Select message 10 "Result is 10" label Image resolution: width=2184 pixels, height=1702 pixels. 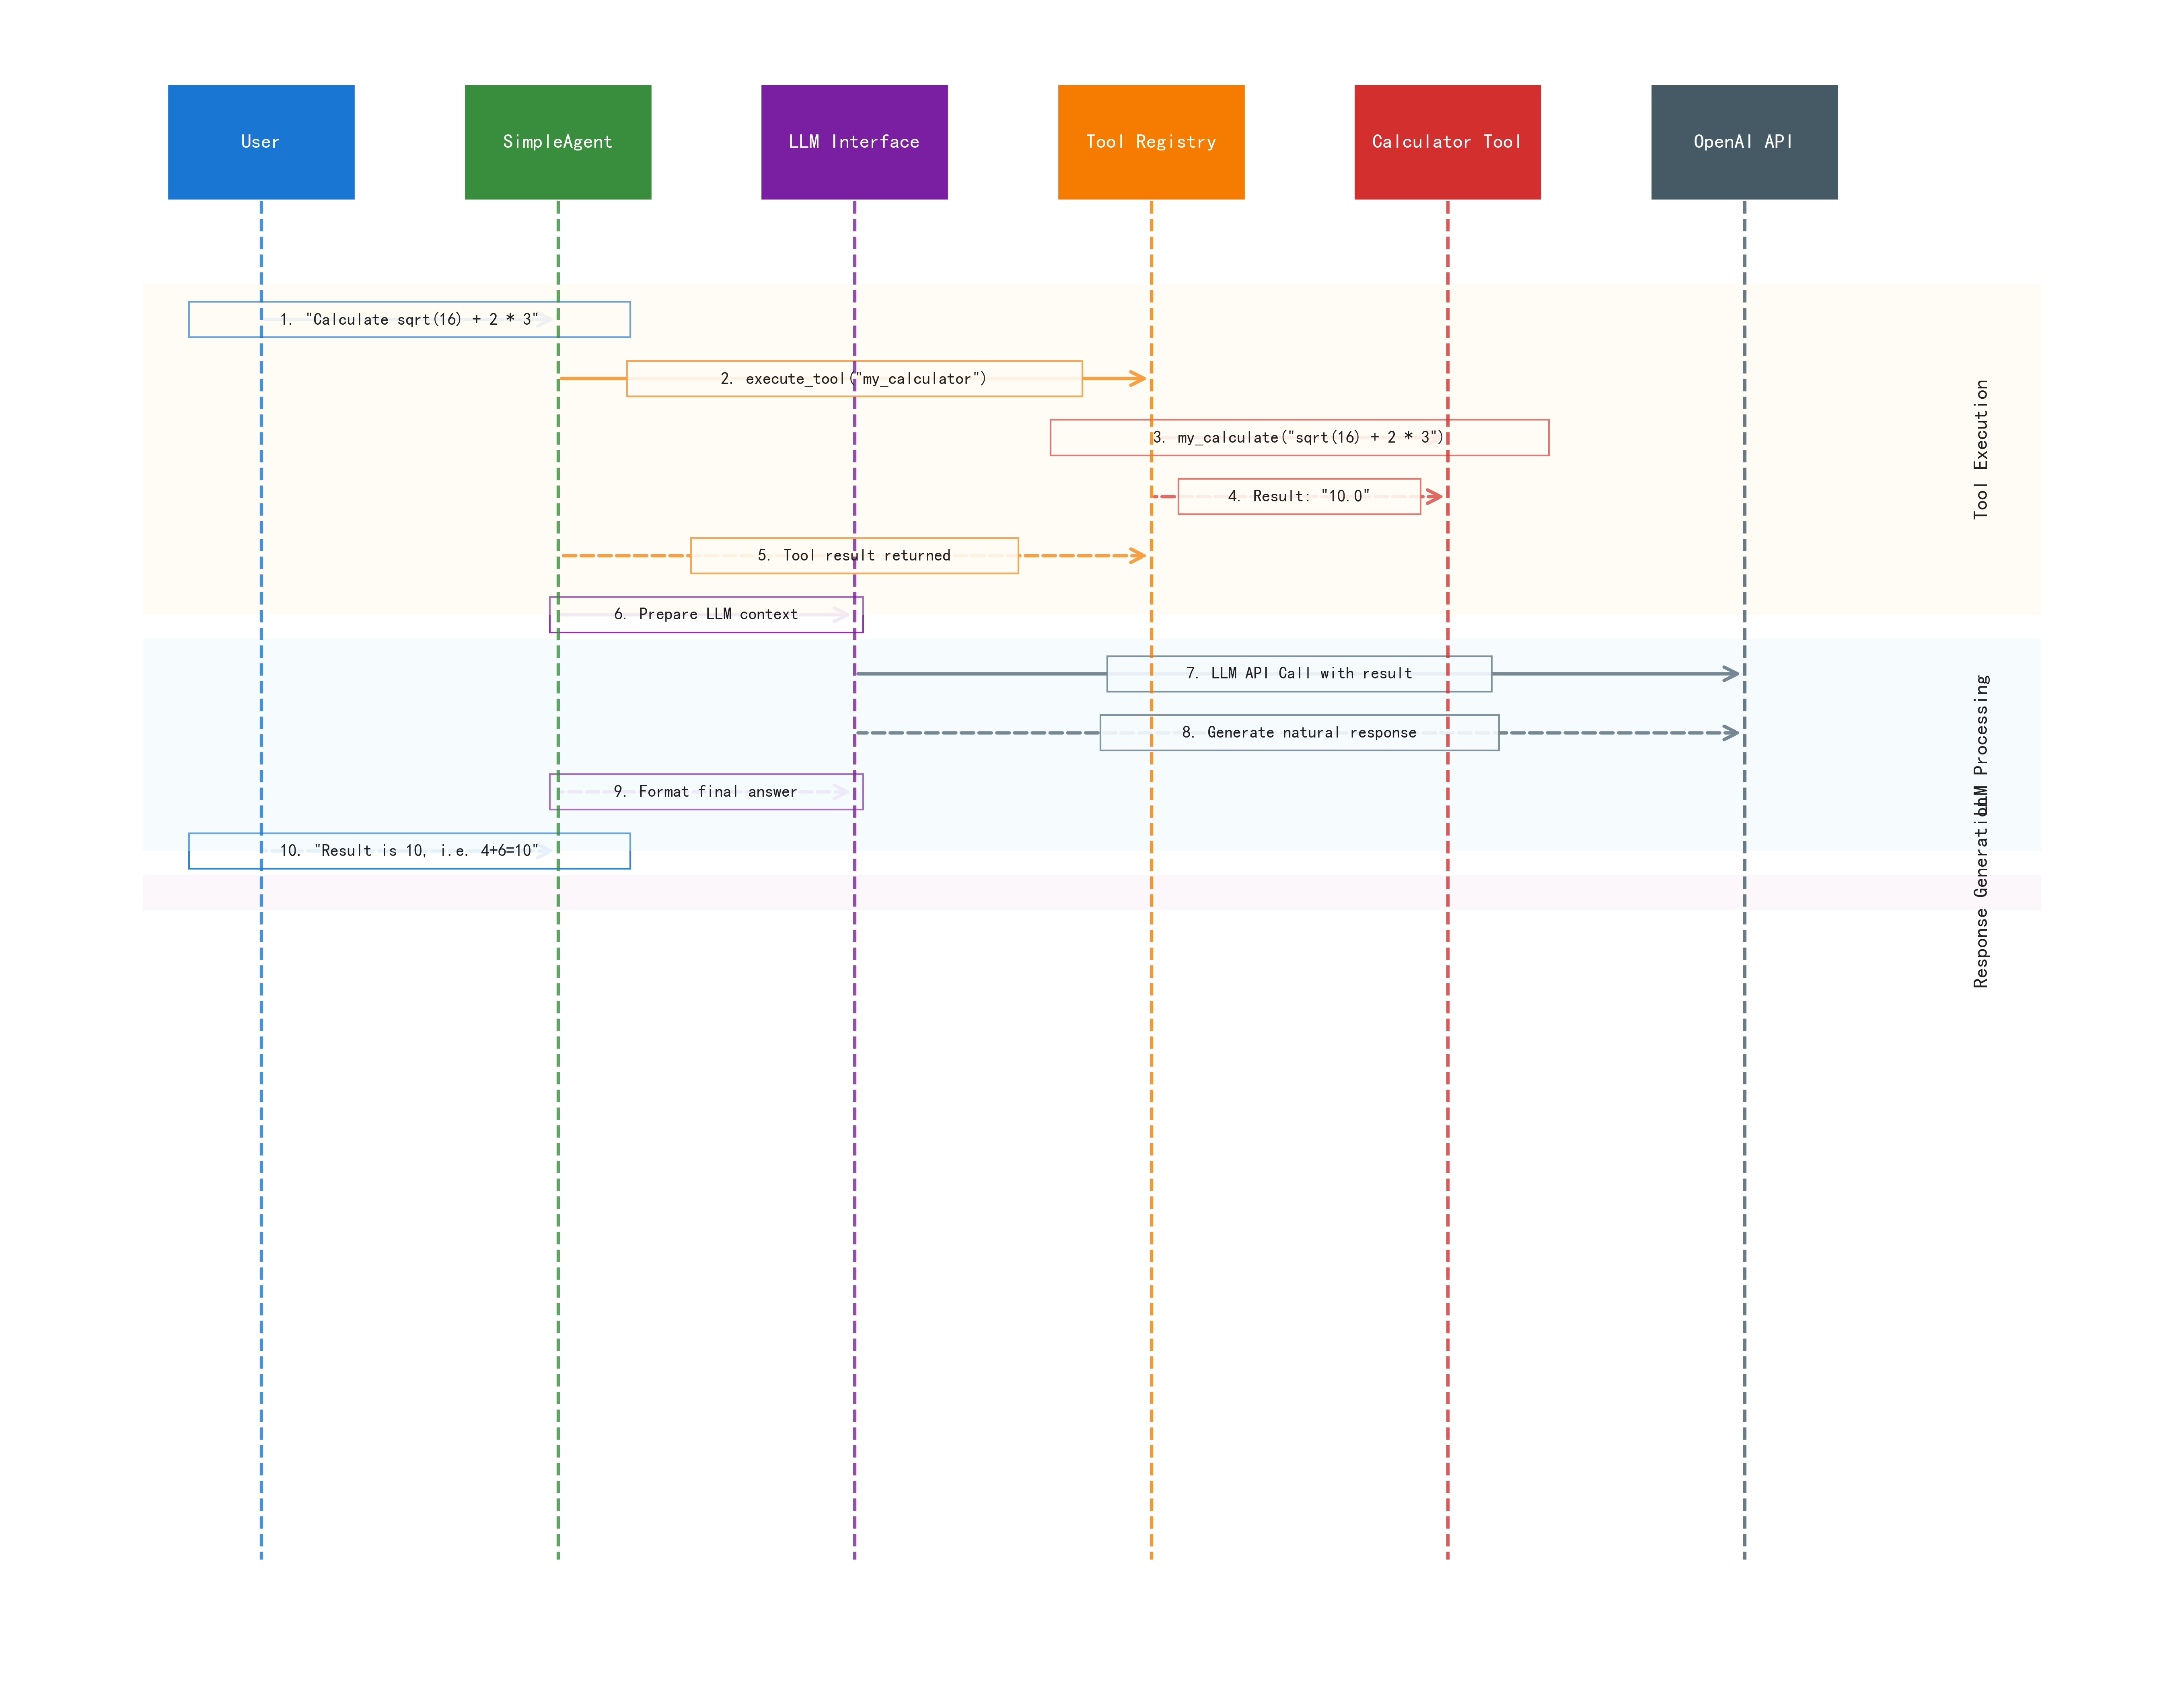click(409, 851)
